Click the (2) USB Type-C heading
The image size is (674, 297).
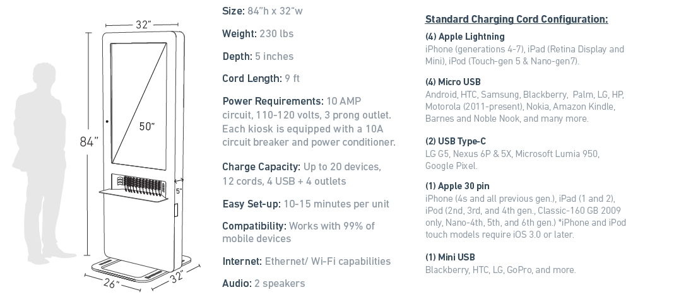455,141
